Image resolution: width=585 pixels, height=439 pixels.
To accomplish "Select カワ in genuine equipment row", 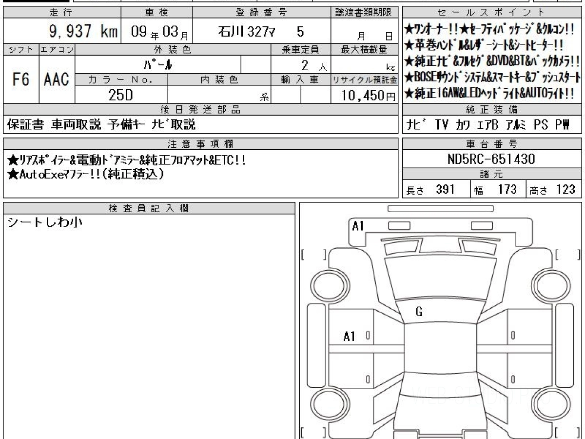I will tap(463, 125).
